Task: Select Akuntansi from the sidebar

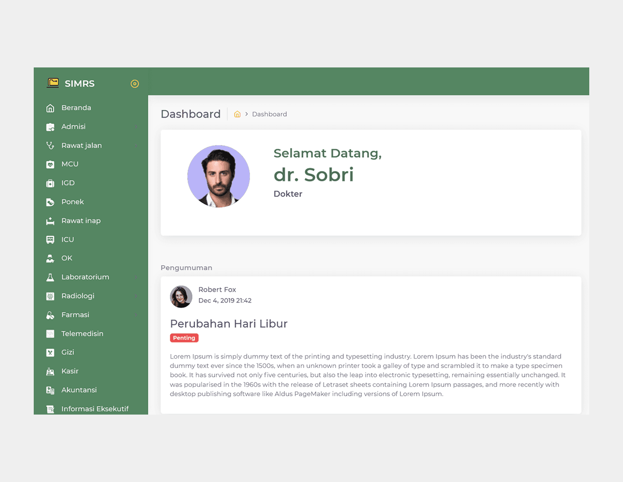Action: coord(79,390)
